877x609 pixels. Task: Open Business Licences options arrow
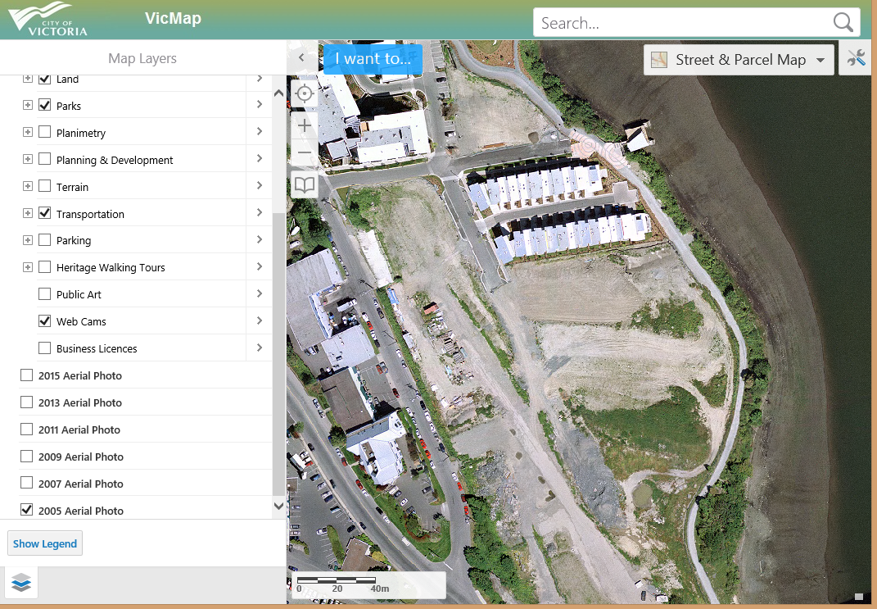tap(260, 348)
